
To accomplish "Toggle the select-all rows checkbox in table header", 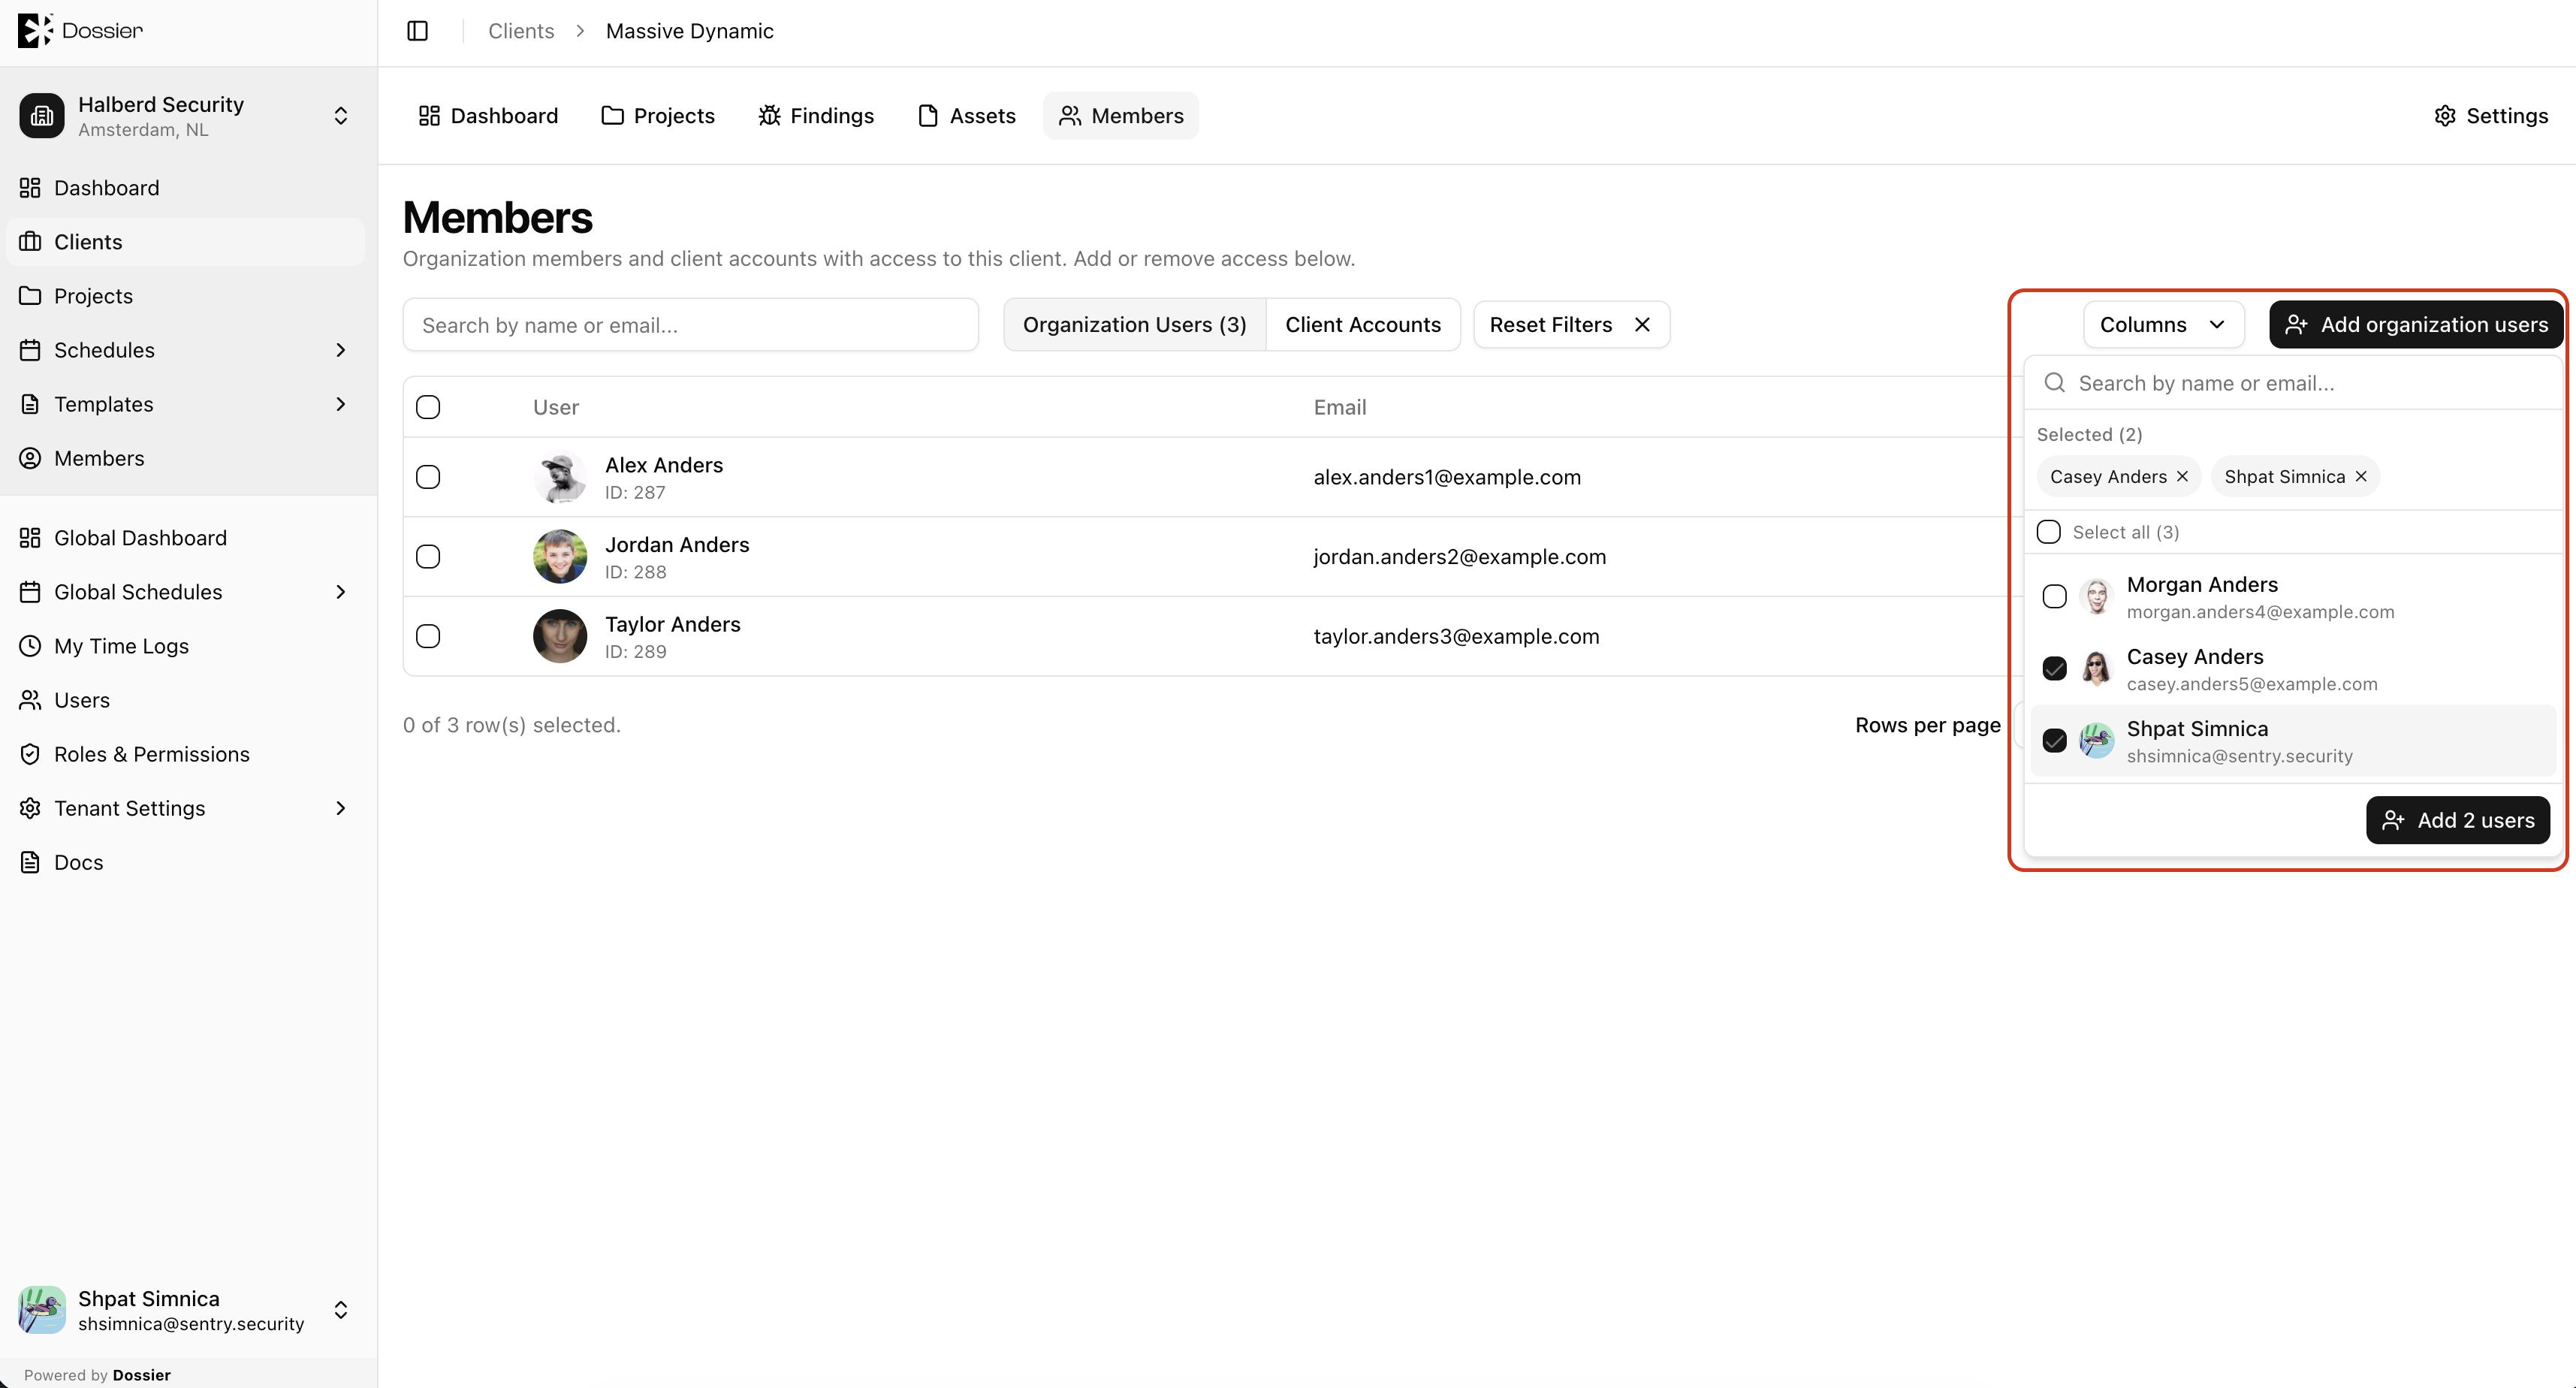I will (x=428, y=407).
